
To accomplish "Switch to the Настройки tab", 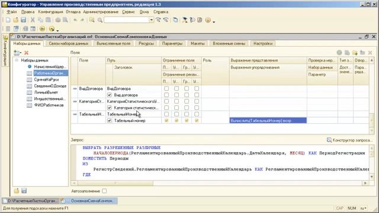I will coord(263,43).
